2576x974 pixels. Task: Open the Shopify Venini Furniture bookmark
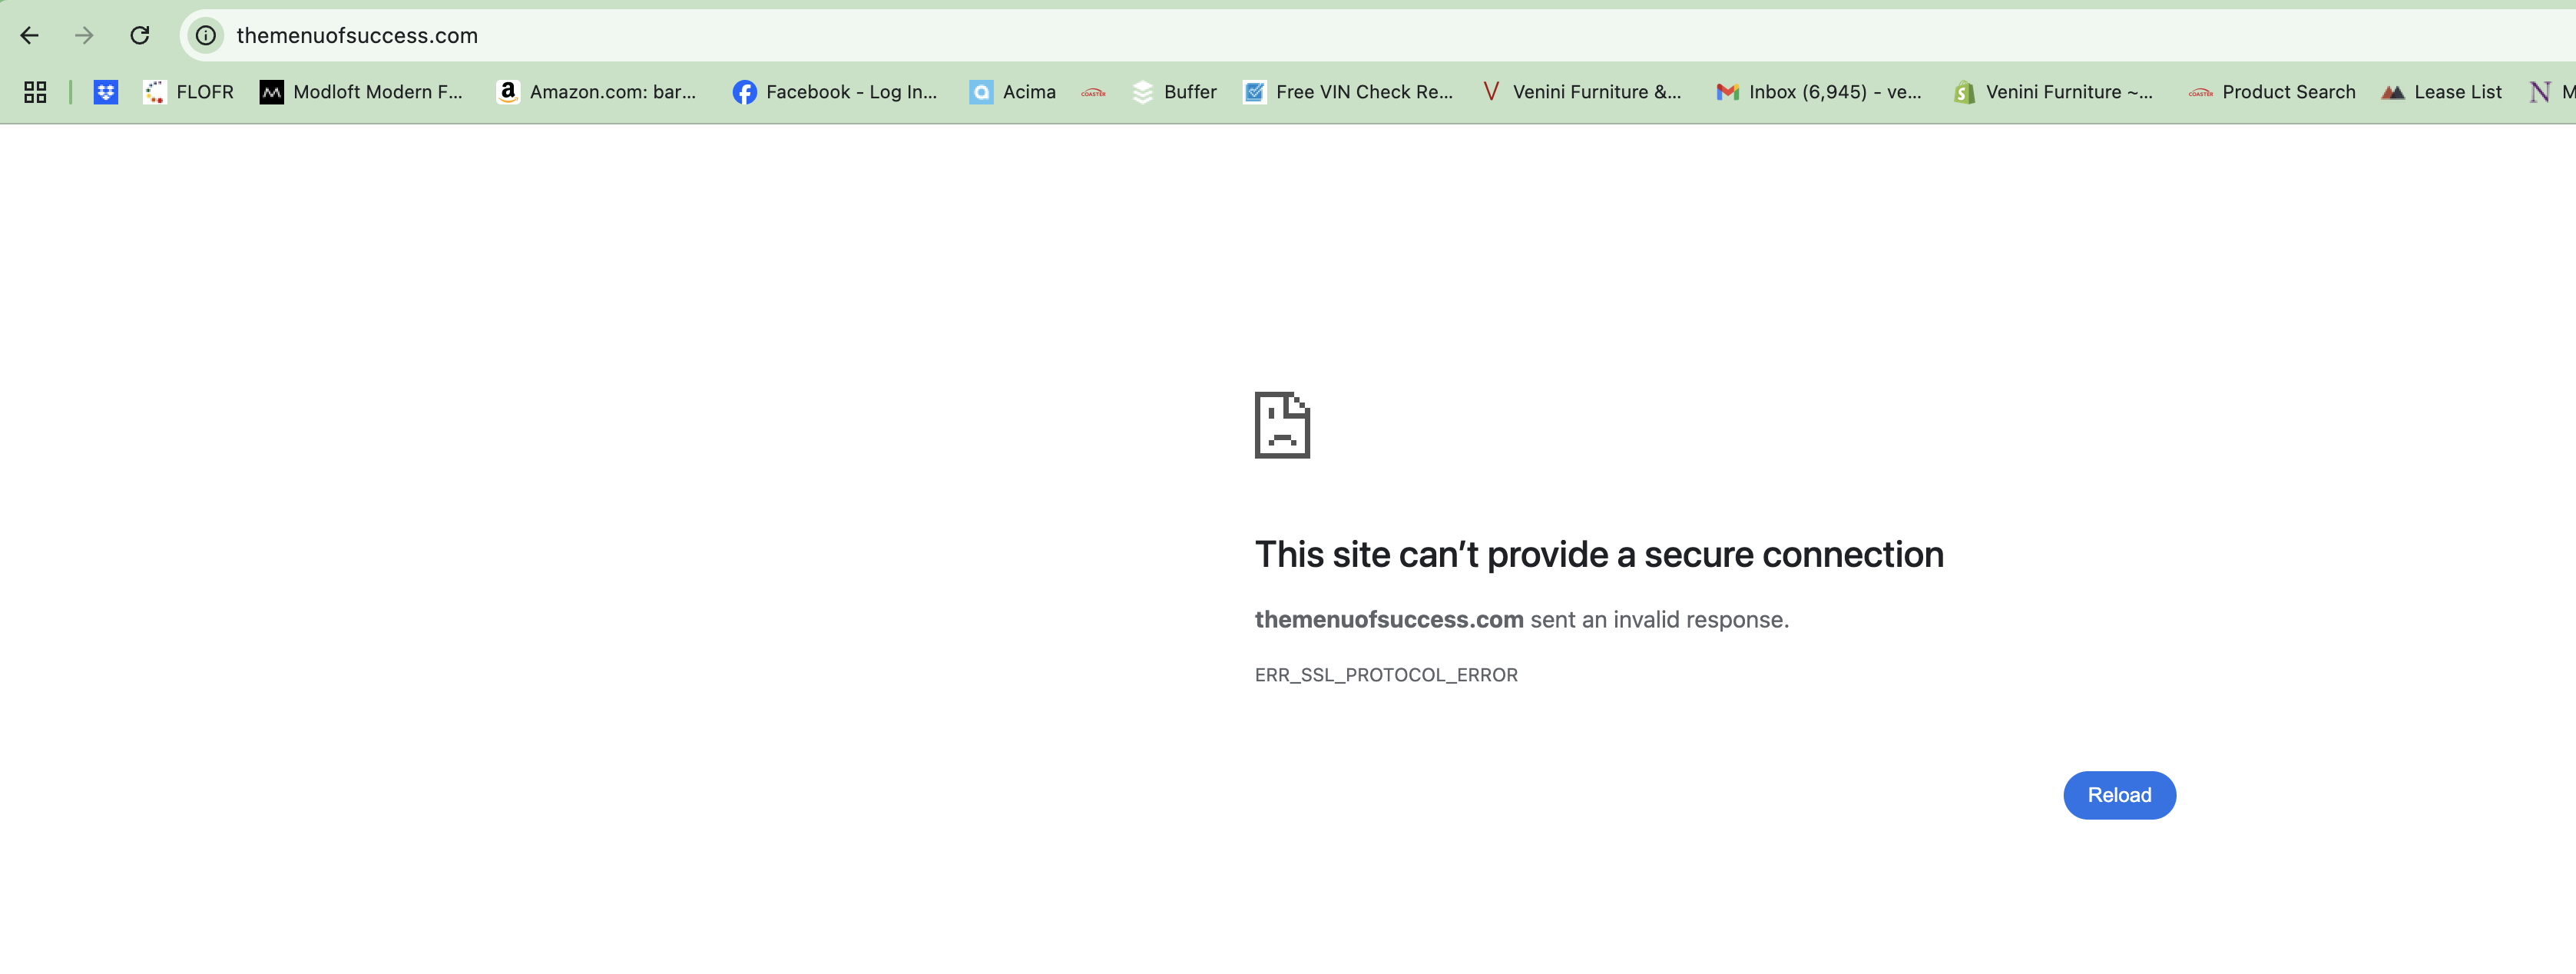[x=2053, y=92]
